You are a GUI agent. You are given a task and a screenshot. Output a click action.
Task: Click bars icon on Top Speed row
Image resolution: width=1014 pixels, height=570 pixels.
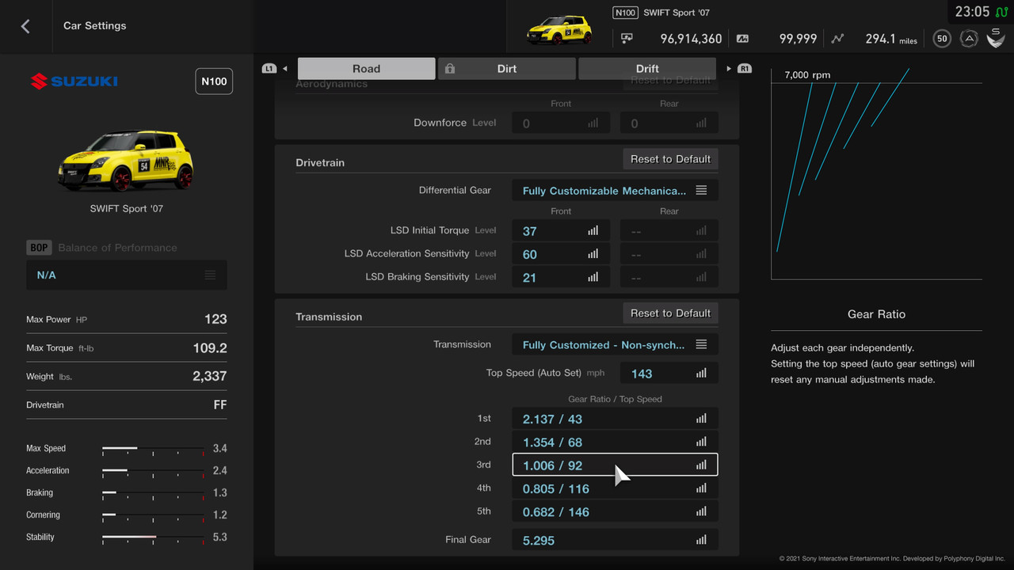click(701, 373)
